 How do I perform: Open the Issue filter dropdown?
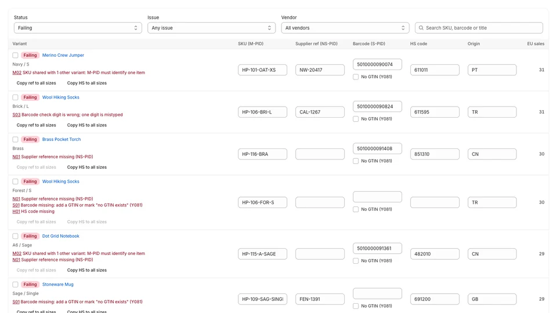pyautogui.click(x=211, y=28)
